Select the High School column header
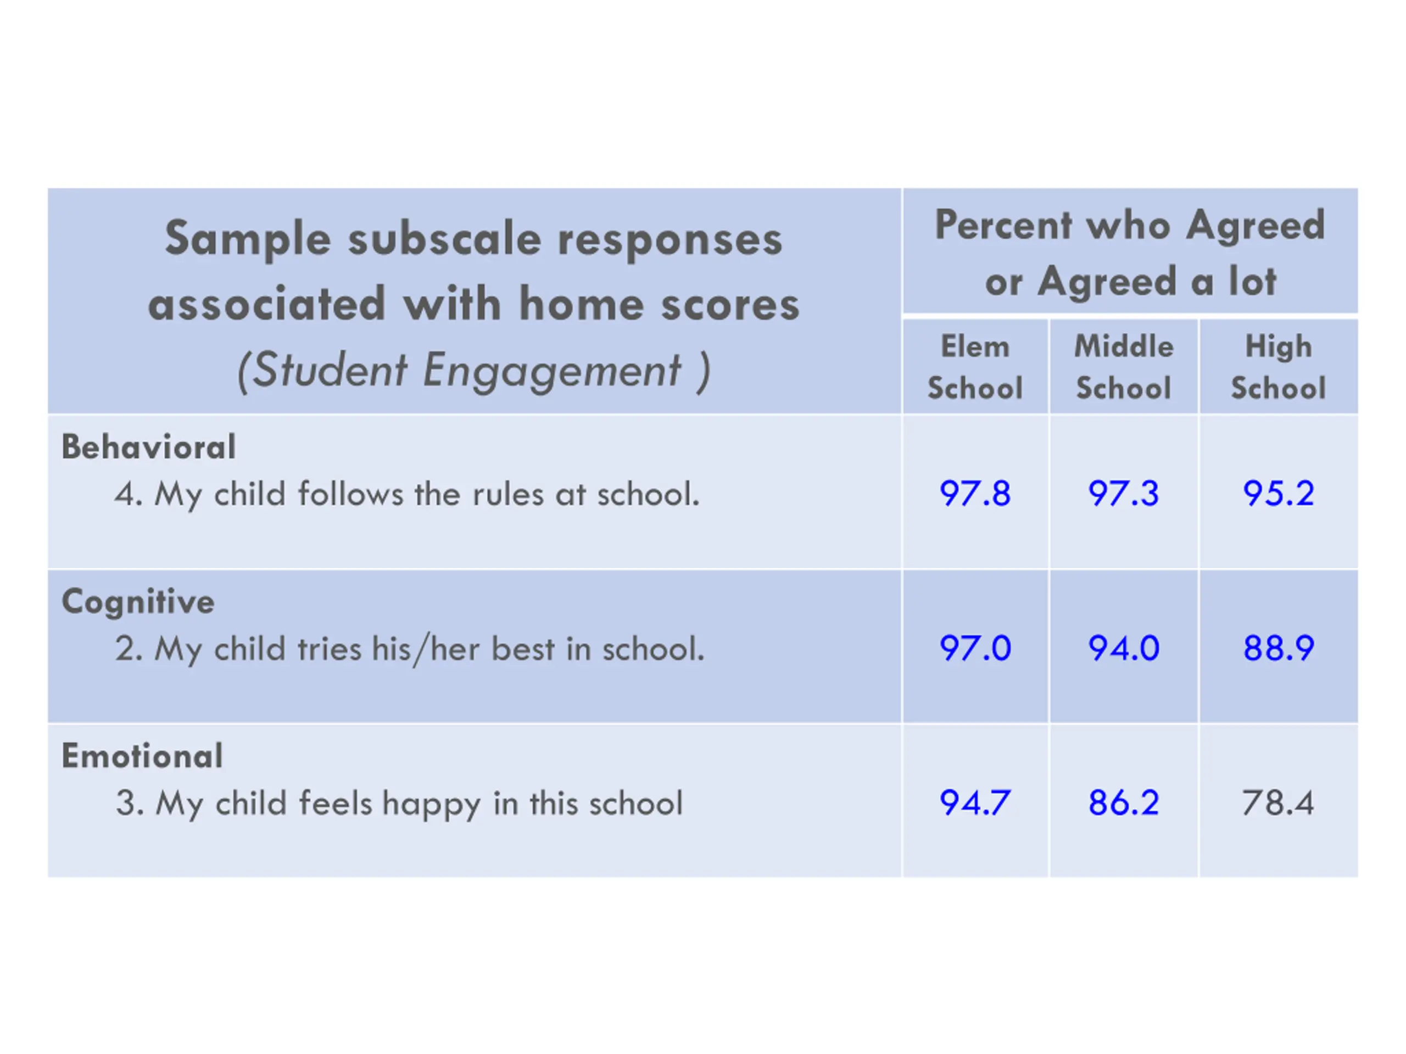Image resolution: width=1406 pixels, height=1054 pixels. click(x=1278, y=367)
